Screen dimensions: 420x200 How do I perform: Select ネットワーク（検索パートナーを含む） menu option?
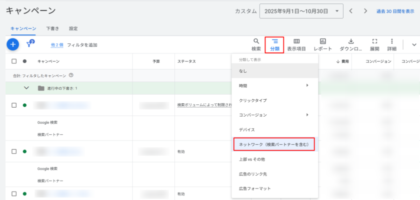[274, 145]
